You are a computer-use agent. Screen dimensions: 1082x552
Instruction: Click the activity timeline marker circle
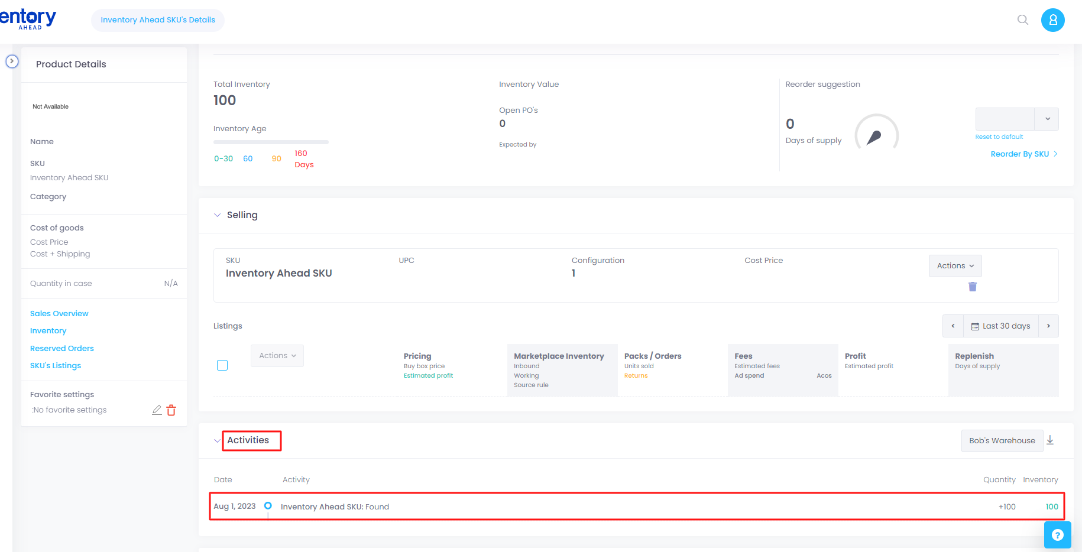coord(268,506)
